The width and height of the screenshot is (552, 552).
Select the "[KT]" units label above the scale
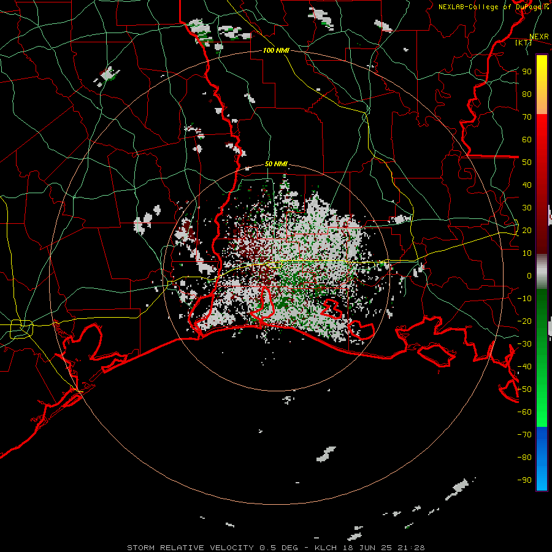coord(523,42)
